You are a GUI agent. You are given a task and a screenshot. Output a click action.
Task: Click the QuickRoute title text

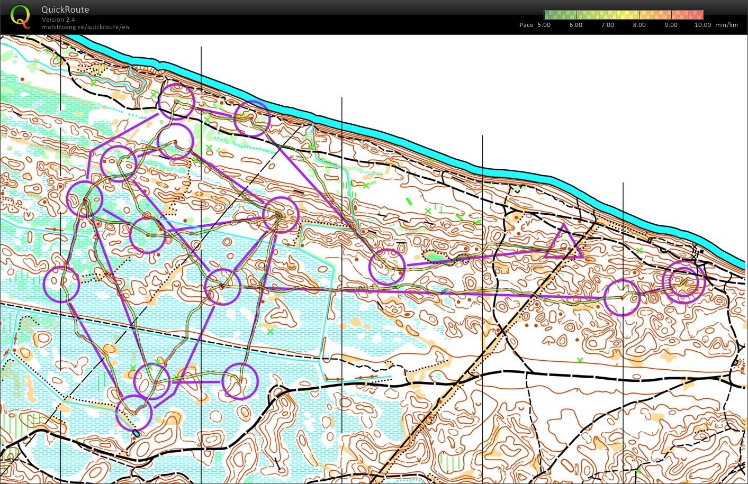click(65, 10)
